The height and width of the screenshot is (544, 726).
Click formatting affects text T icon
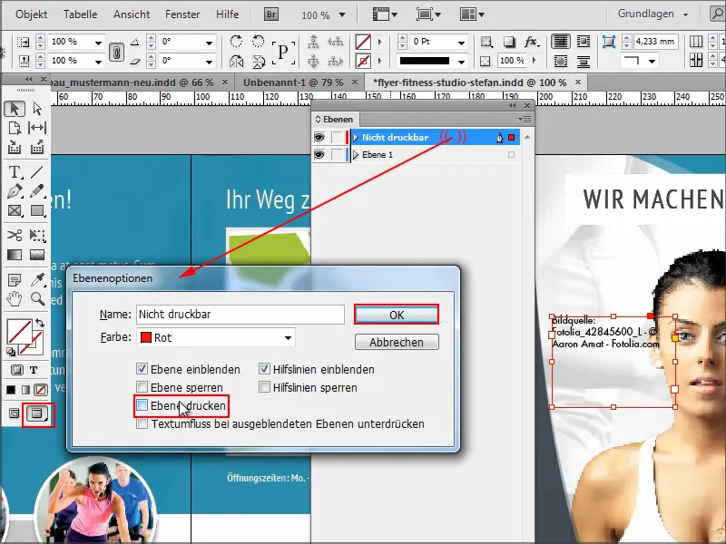(x=34, y=370)
